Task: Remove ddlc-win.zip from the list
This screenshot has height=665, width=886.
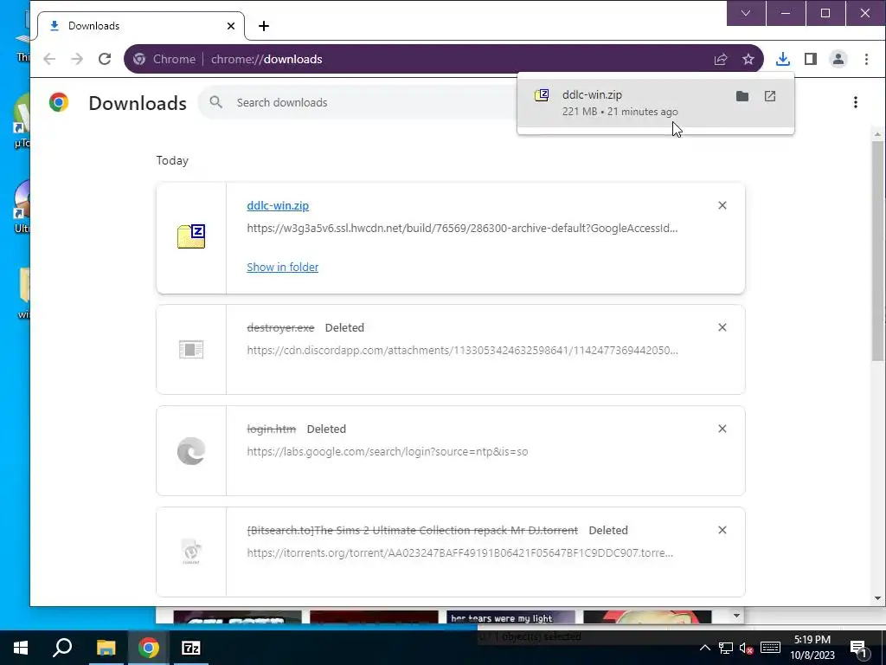Action: coord(722,205)
